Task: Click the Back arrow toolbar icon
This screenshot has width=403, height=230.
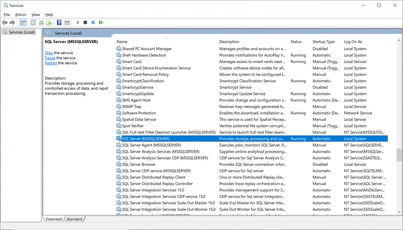Action: point(5,23)
